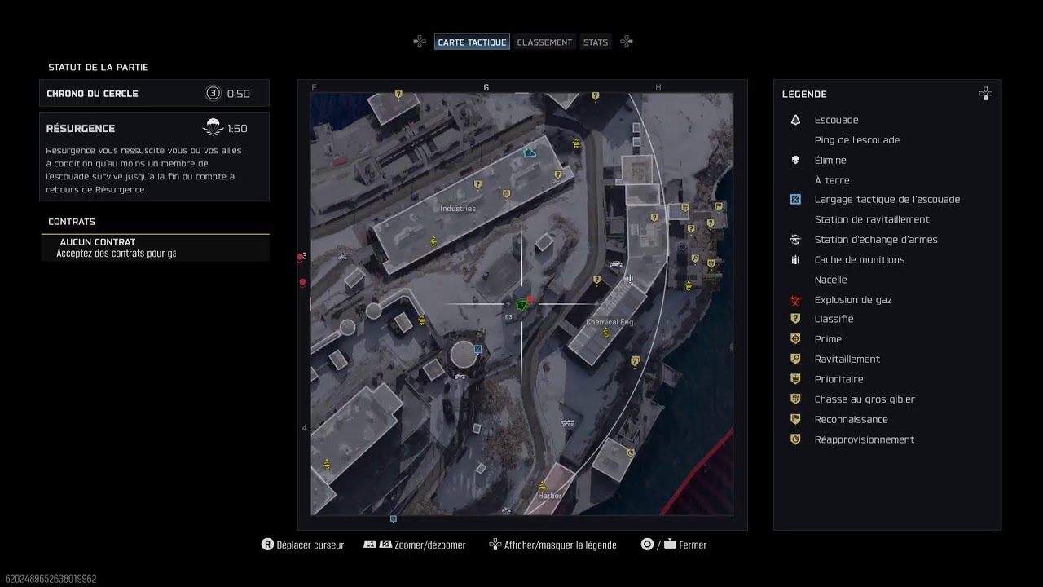Select the green player arrow at map center
The width and height of the screenshot is (1043, 587).
coord(522,305)
